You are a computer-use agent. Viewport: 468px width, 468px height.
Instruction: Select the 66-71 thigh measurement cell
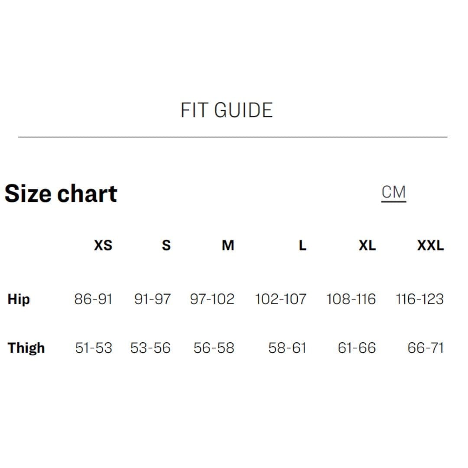click(426, 348)
